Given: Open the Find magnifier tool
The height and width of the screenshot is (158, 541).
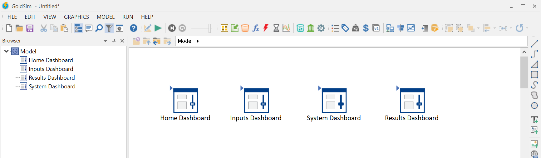Looking at the screenshot, I should [x=99, y=28].
